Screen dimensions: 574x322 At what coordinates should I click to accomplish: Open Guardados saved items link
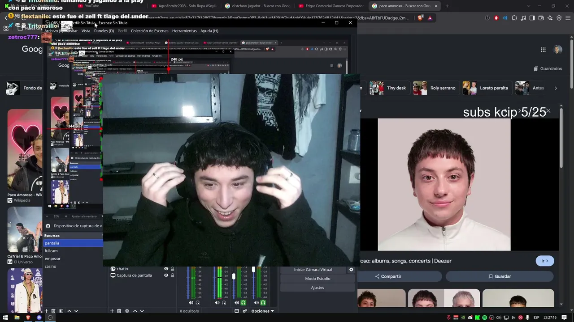(548, 69)
